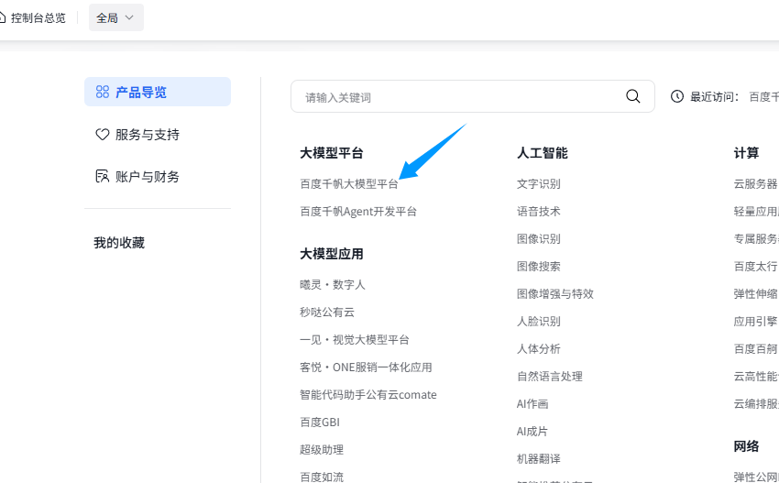Expand the 全局 region dropdown

116,17
